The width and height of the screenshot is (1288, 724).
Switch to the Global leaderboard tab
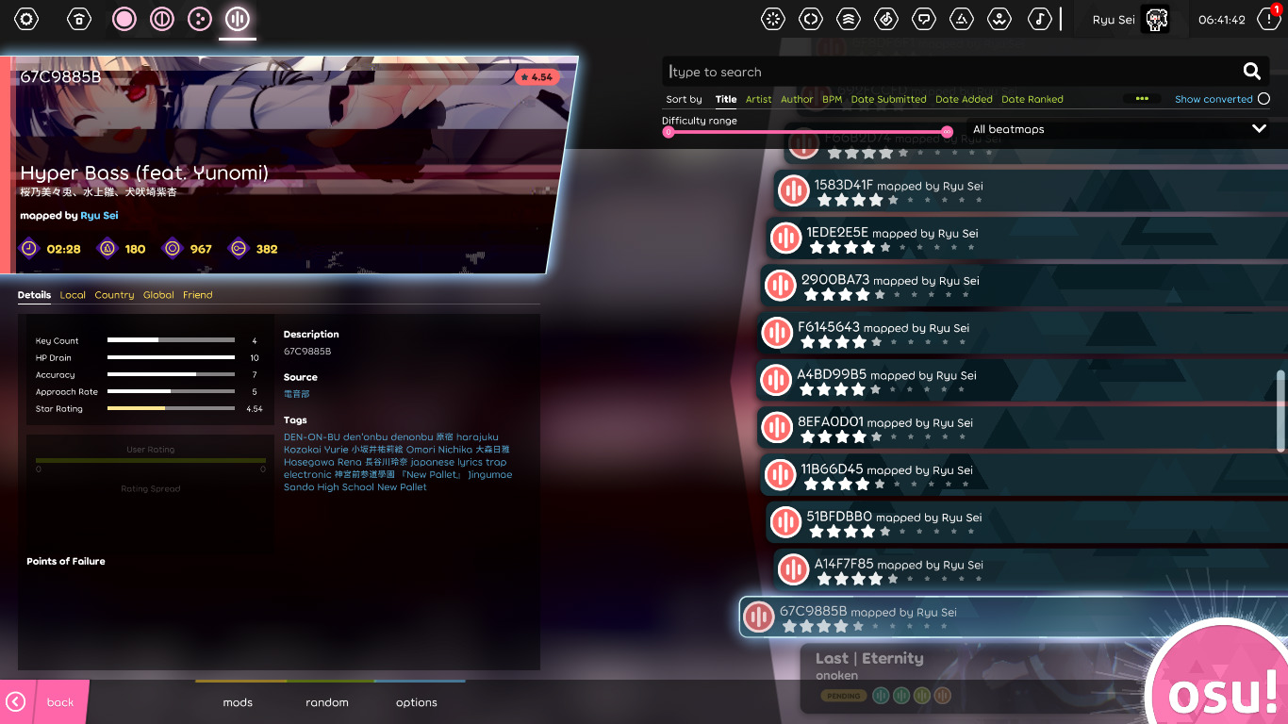pyautogui.click(x=158, y=294)
